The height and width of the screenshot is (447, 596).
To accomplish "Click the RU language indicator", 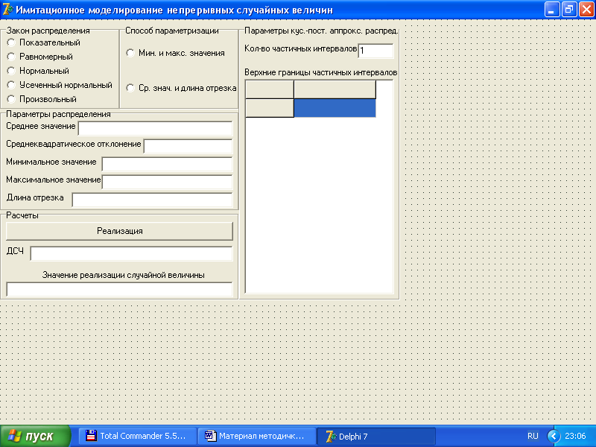I will [533, 436].
